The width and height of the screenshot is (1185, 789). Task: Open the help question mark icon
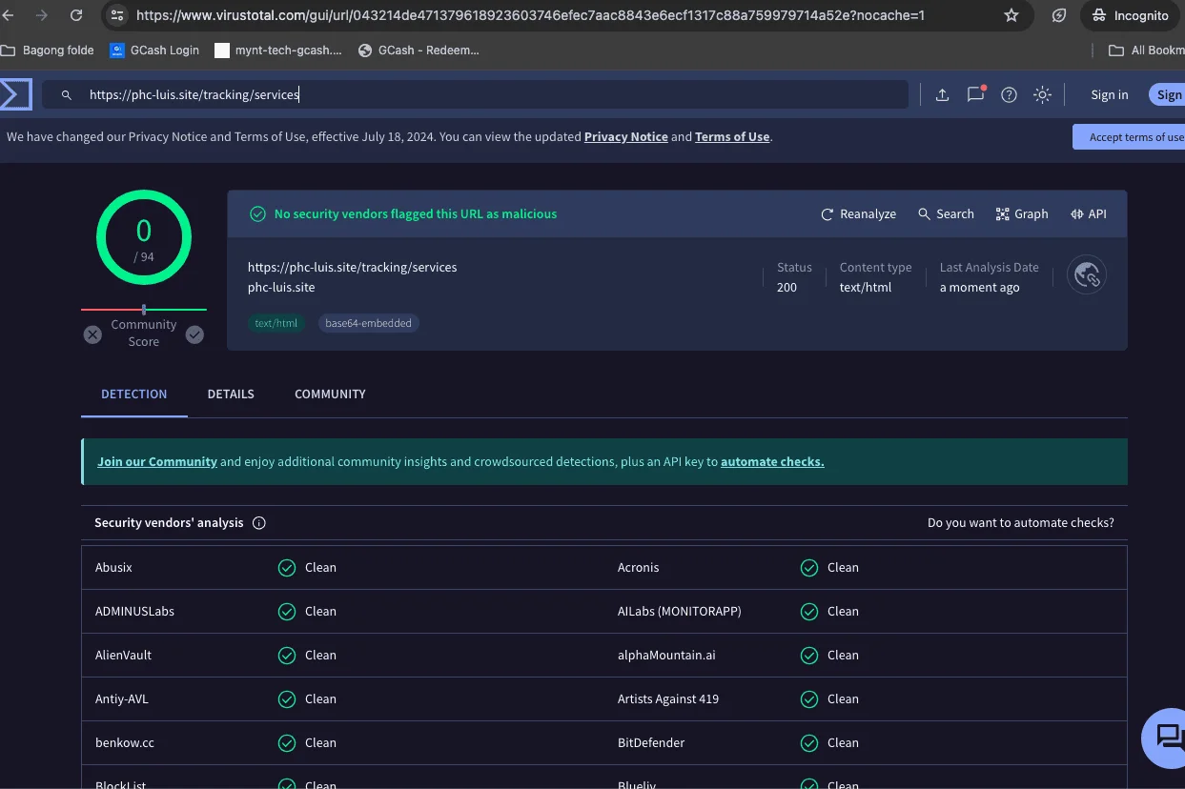click(1009, 94)
